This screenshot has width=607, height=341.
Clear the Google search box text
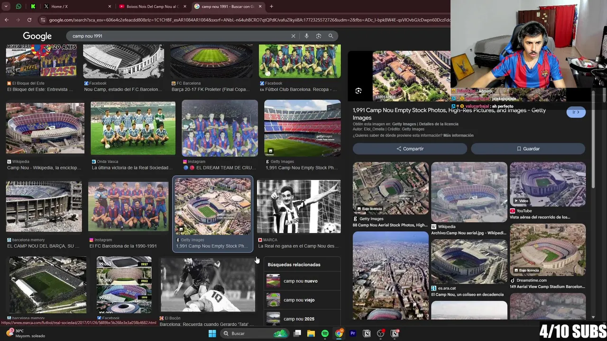click(293, 36)
